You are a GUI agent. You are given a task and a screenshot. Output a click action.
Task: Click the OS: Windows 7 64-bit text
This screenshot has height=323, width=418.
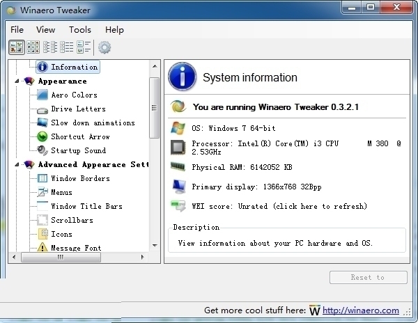tap(233, 128)
